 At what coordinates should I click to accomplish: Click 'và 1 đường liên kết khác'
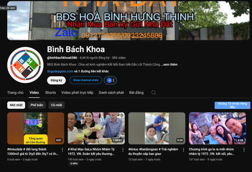point(91,71)
